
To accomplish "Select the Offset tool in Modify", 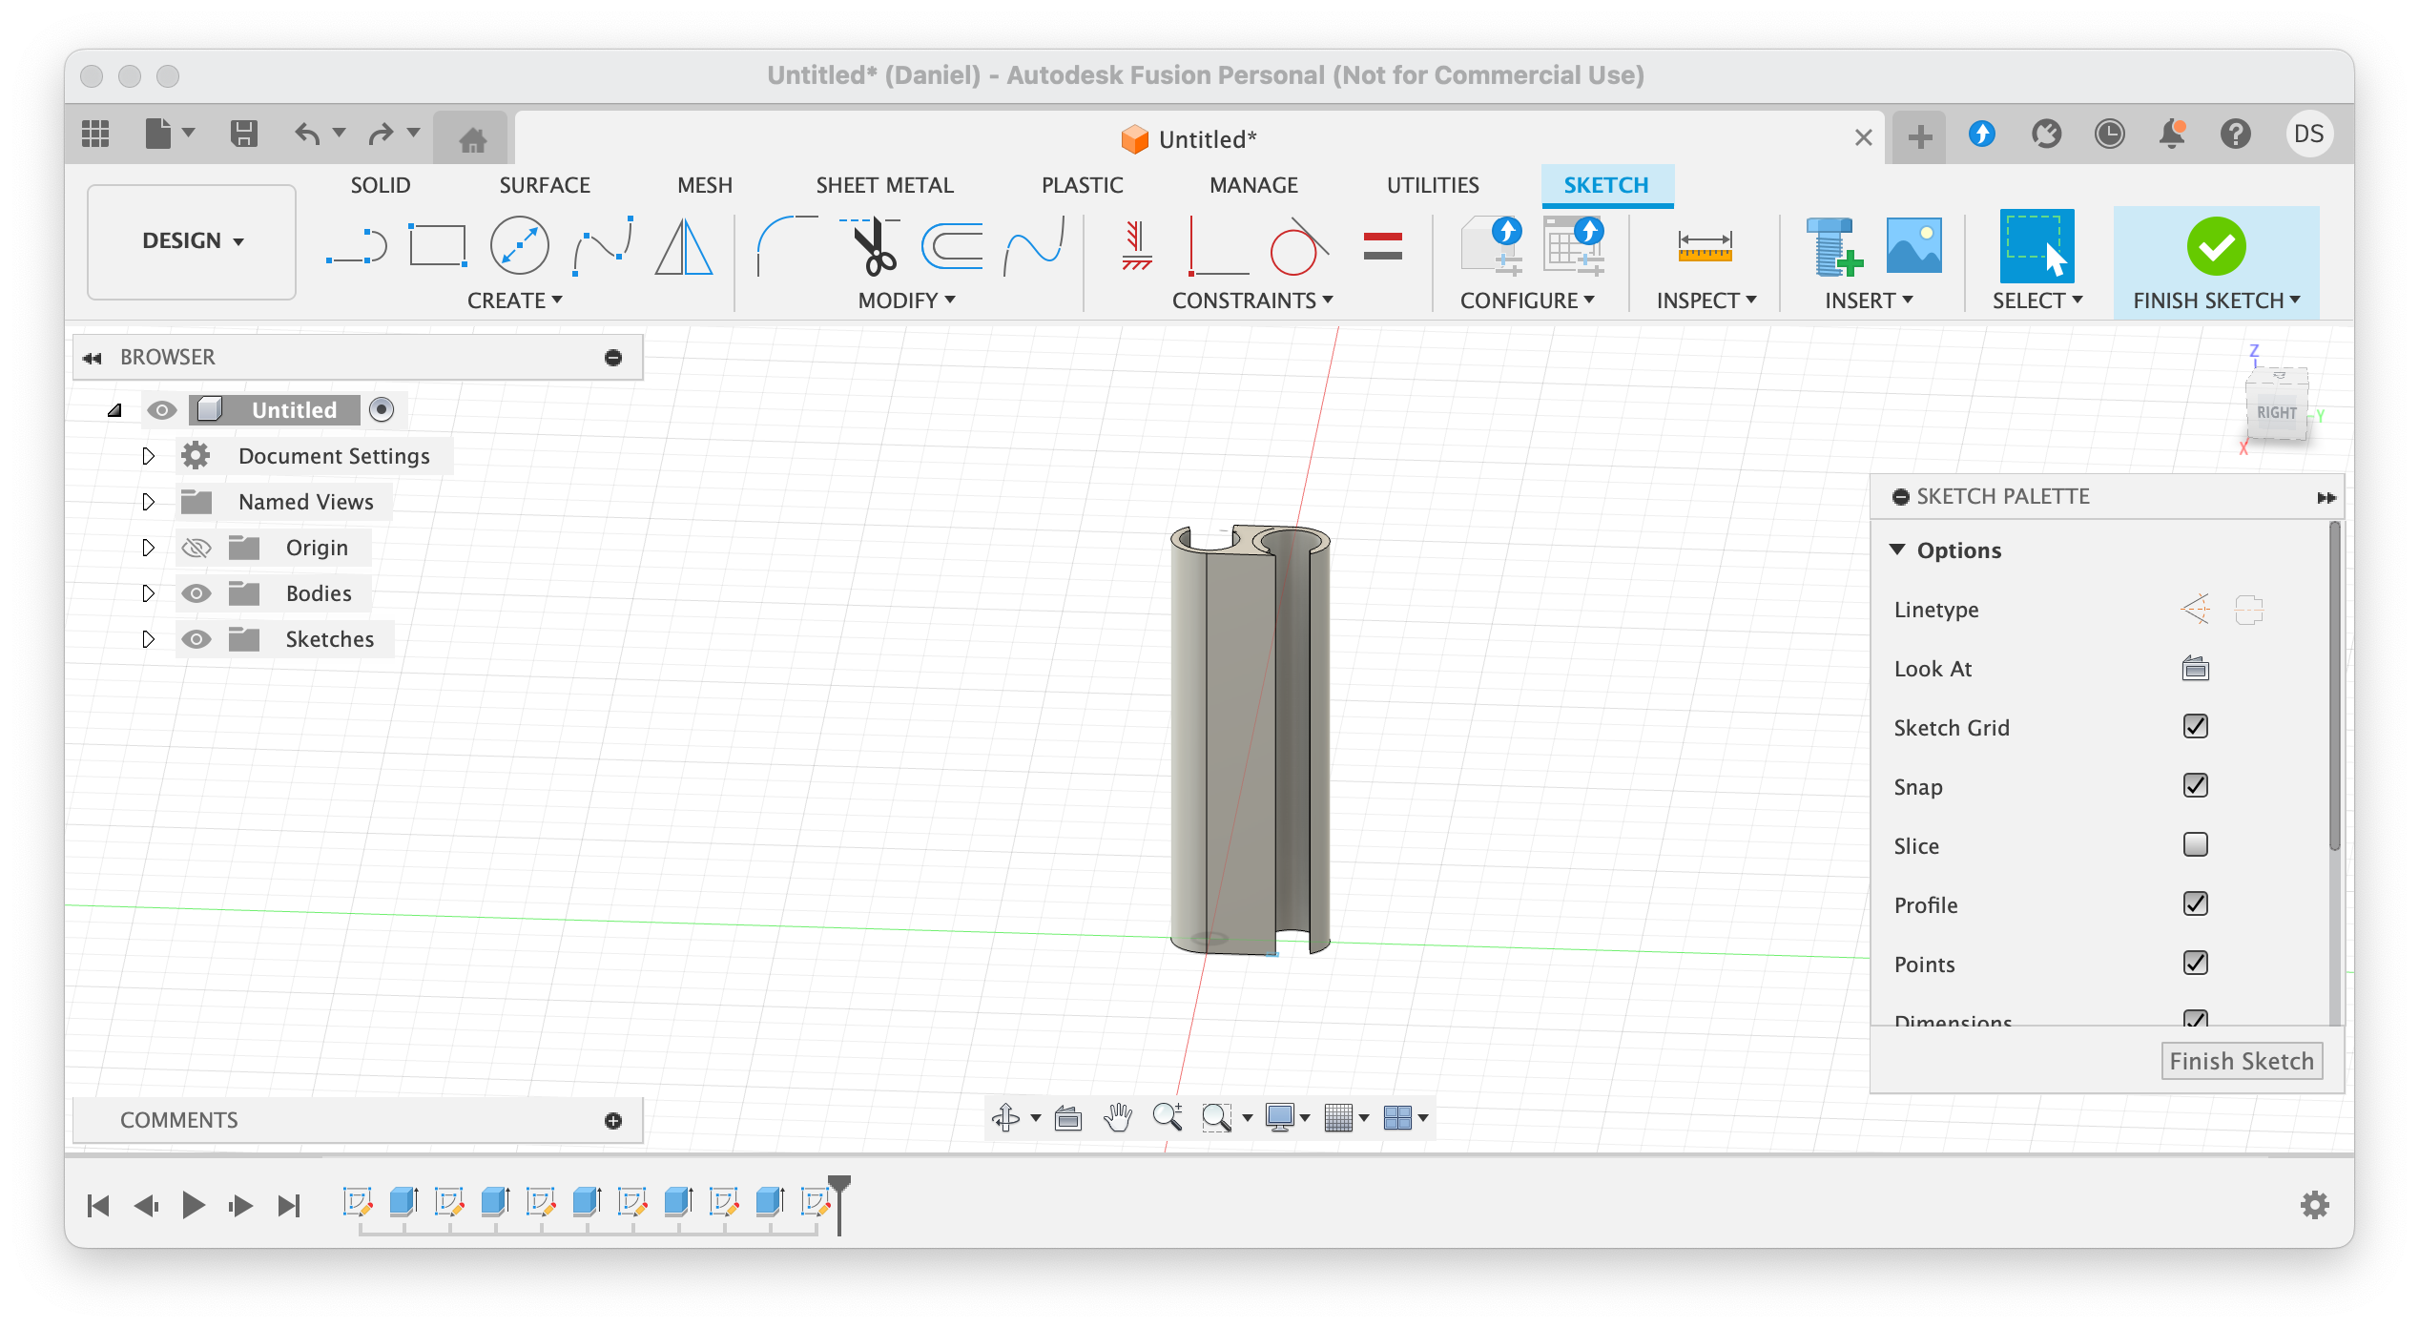I will [952, 246].
